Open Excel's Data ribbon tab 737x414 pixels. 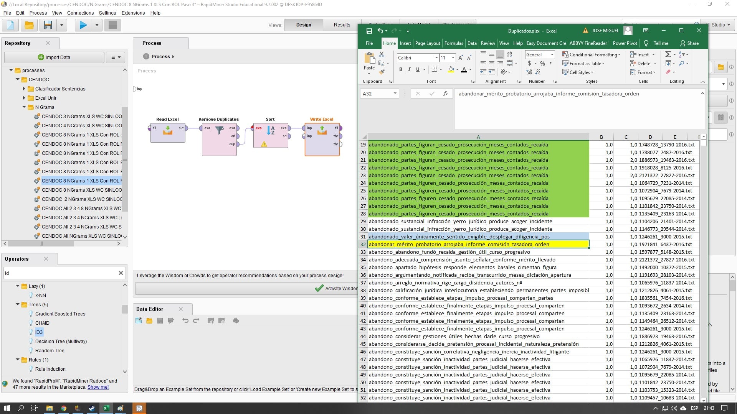click(x=472, y=43)
